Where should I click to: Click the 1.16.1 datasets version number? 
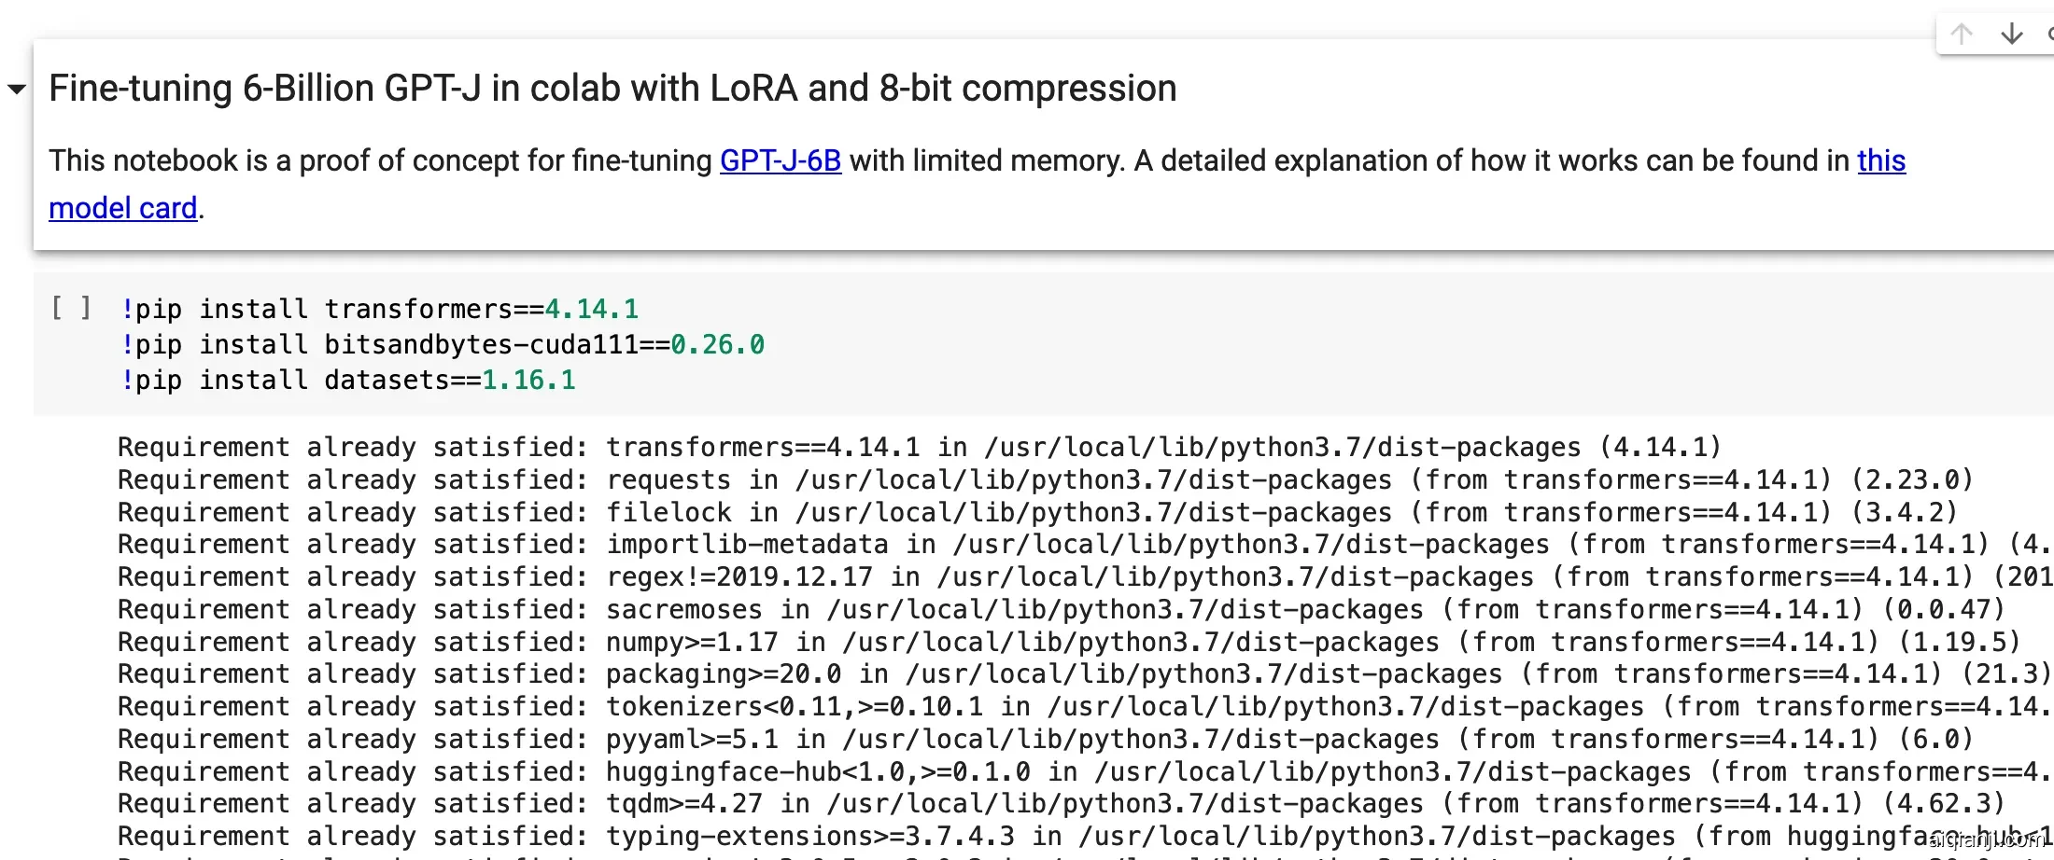coord(528,381)
